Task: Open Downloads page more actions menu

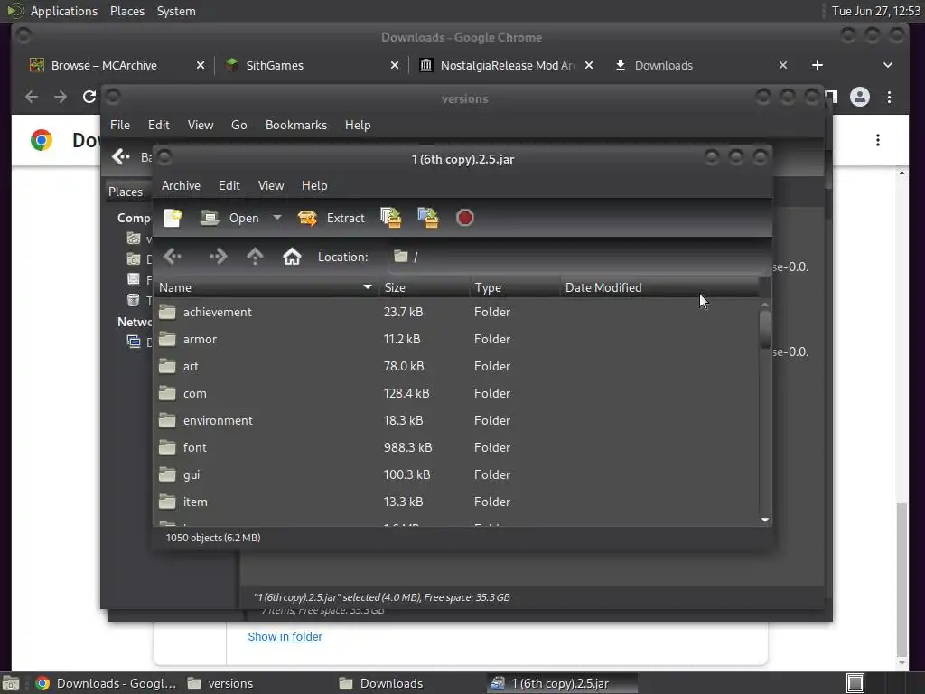Action: pyautogui.click(x=878, y=140)
